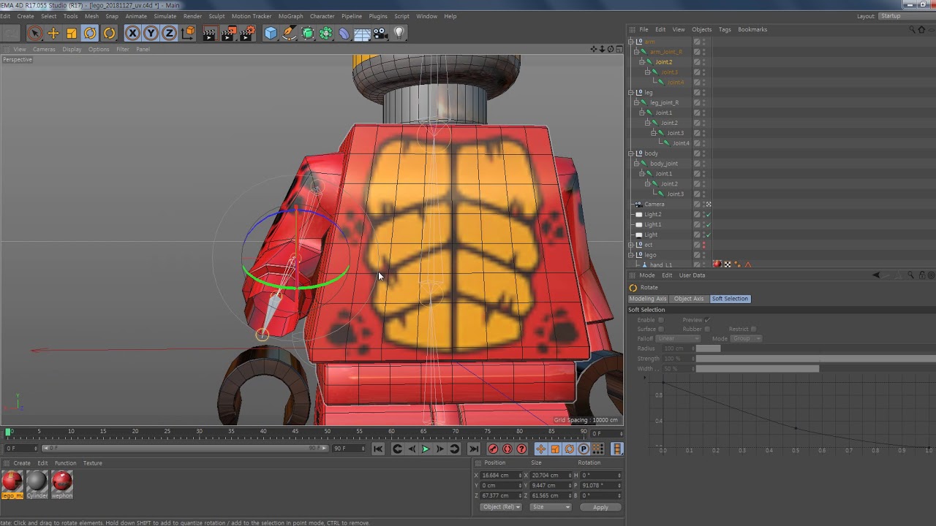This screenshot has height=526, width=936.
Task: Open the Floor environment icon
Action: (363, 33)
